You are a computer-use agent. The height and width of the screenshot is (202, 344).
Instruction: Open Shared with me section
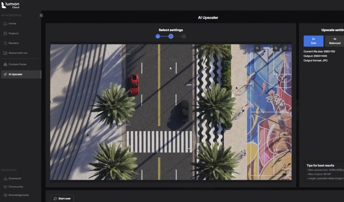pos(18,53)
